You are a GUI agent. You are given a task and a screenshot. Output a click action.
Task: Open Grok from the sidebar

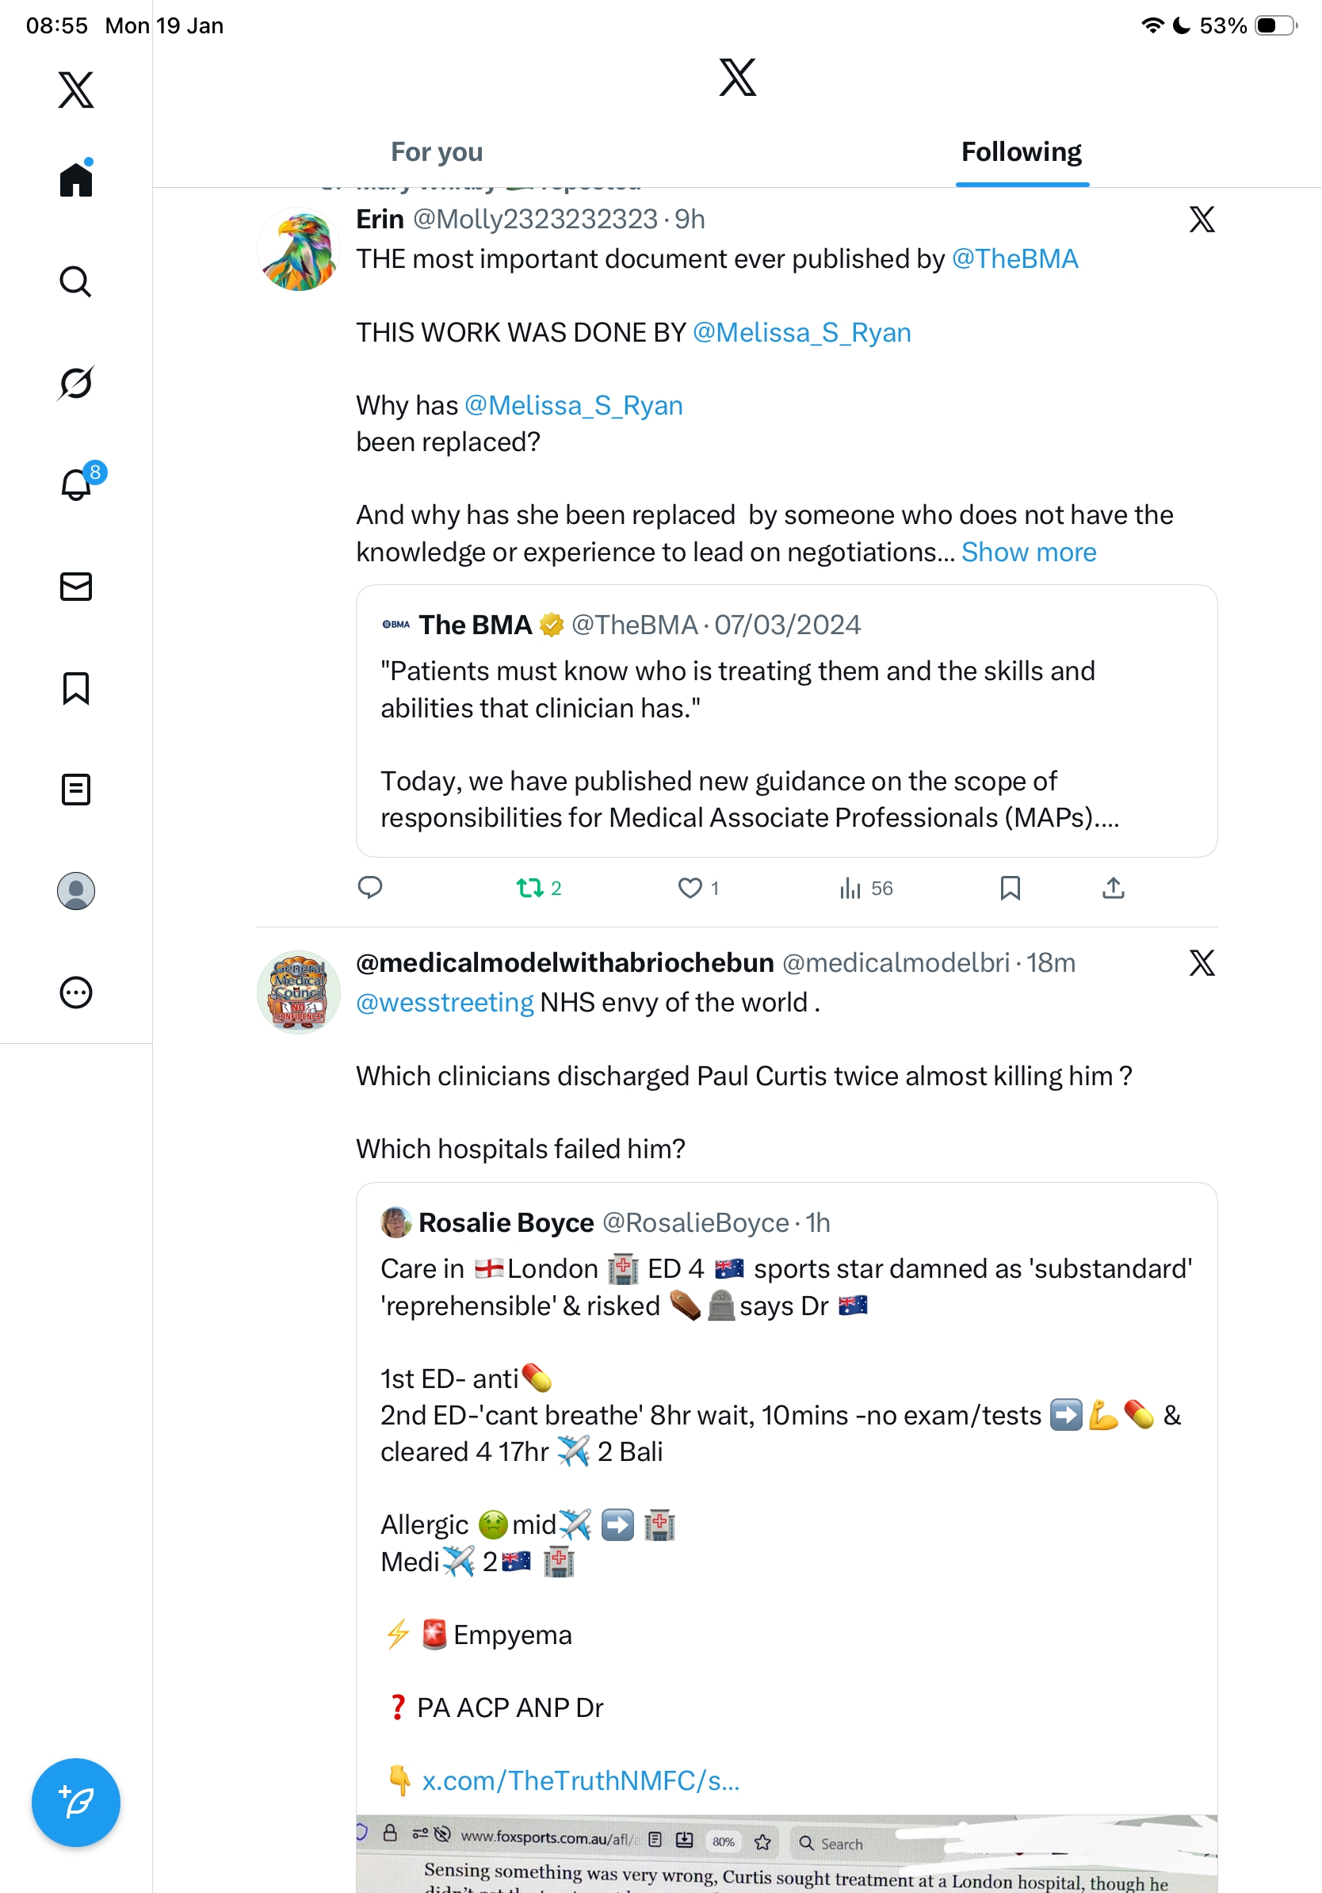point(76,384)
